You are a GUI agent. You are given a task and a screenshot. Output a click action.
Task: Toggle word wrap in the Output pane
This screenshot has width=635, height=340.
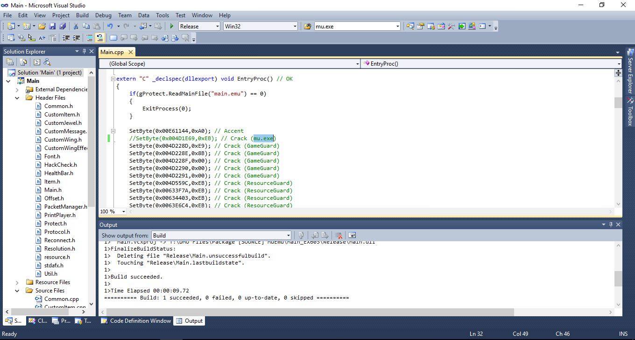point(352,235)
